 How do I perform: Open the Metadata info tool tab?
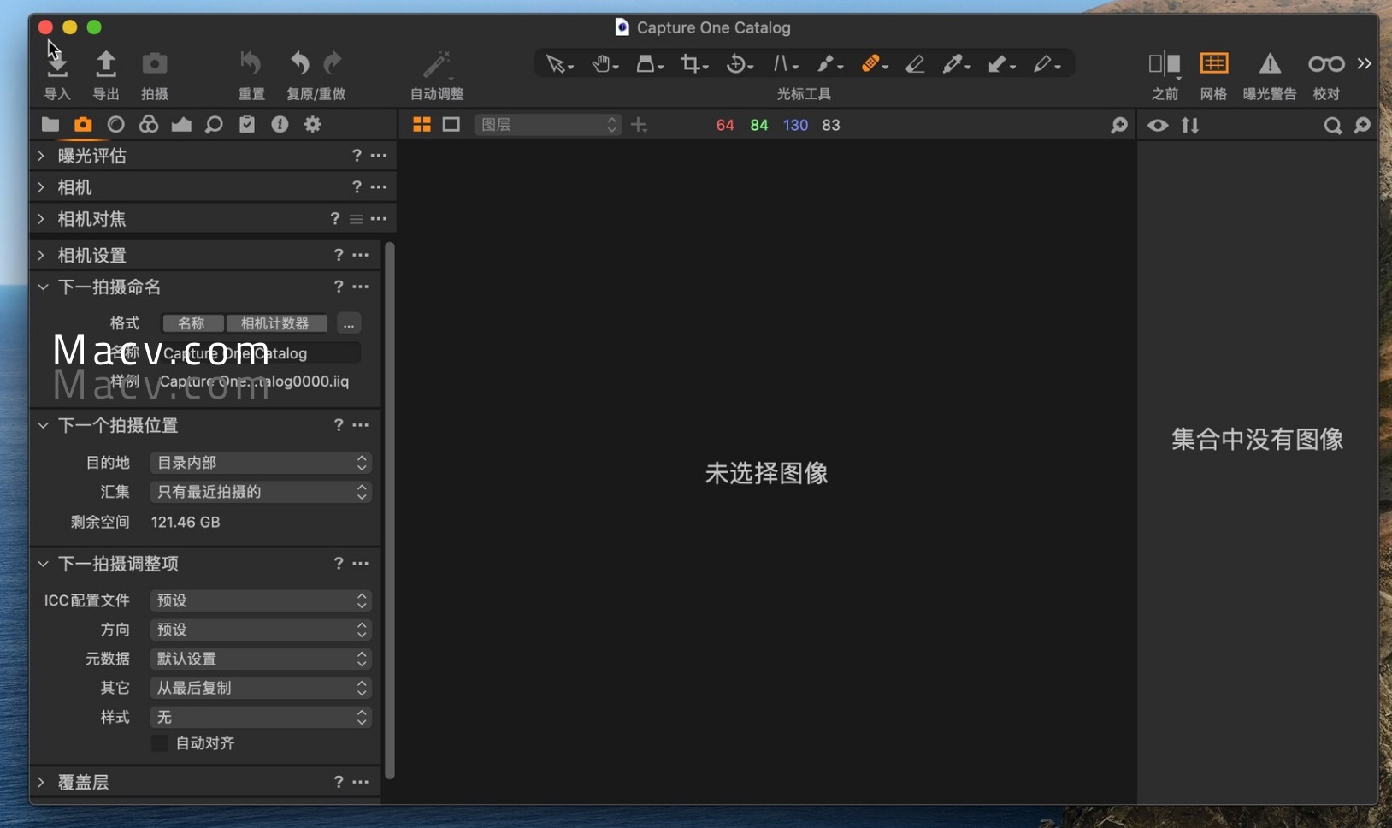coord(280,125)
